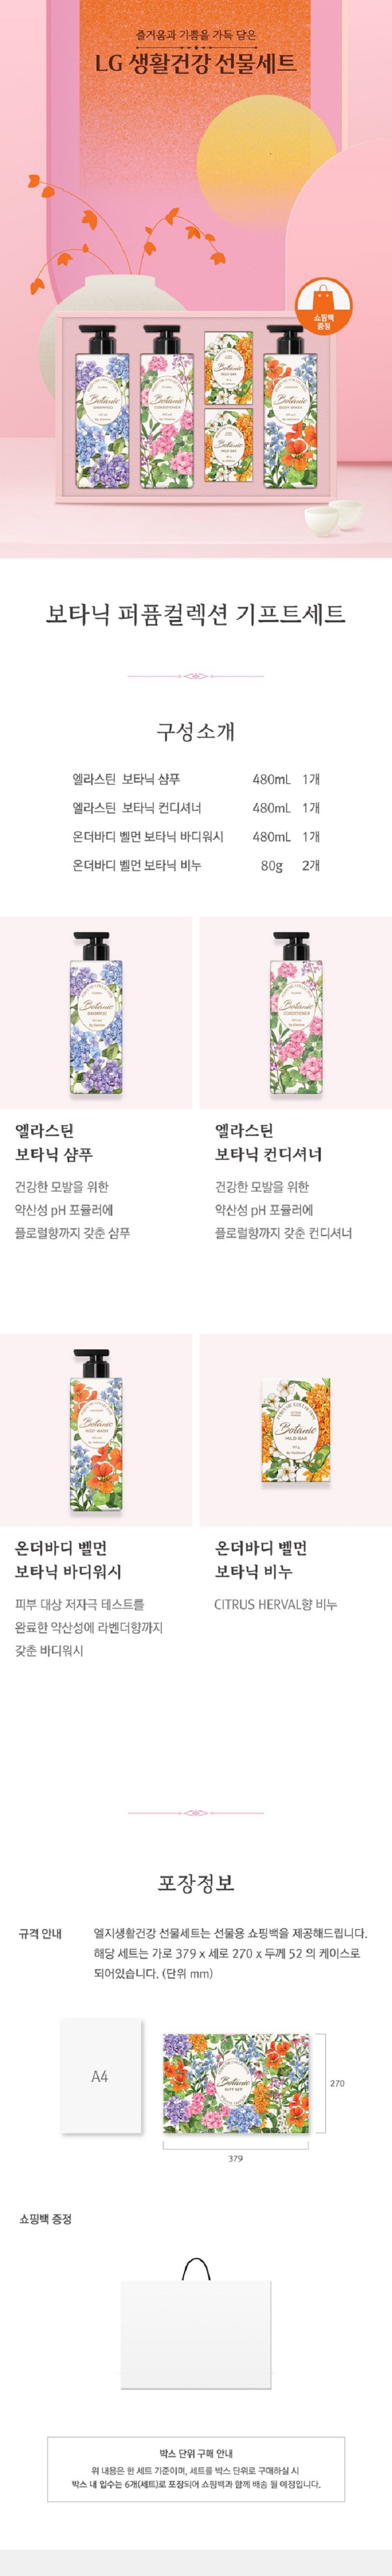Open the Botanic mild bar soap card image
The height and width of the screenshot is (2576, 392).
tap(296, 1429)
